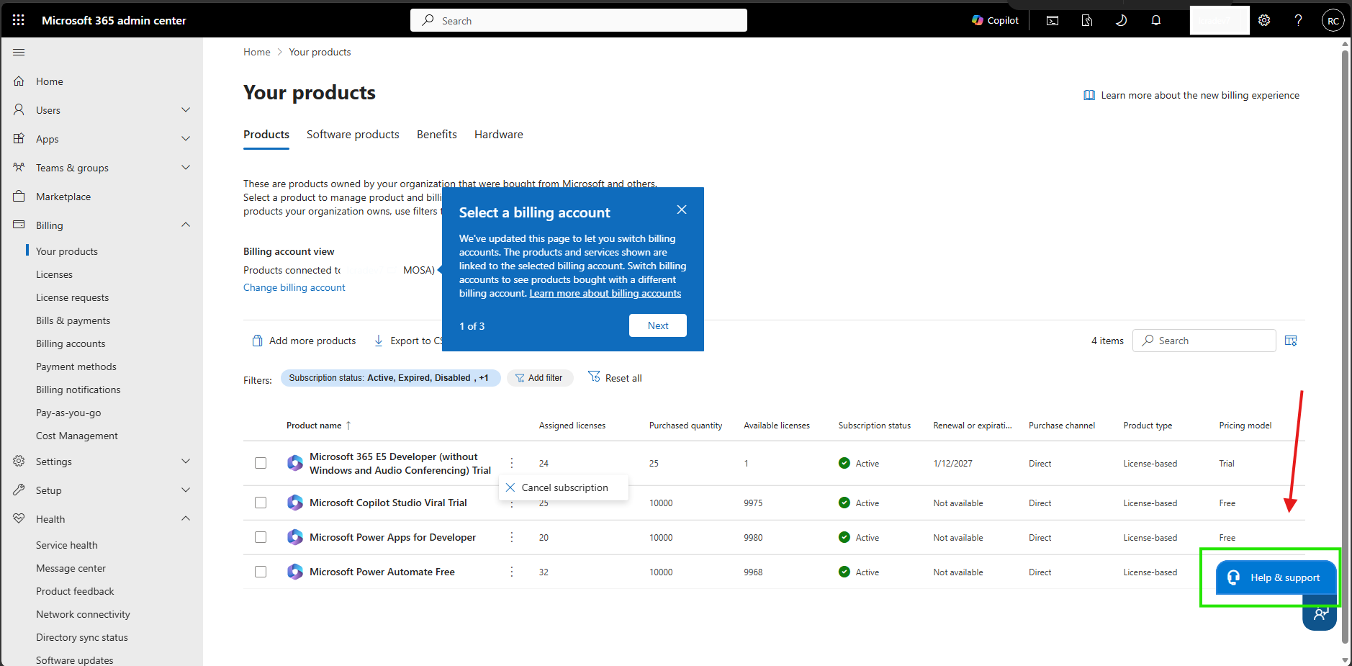Viewport: 1352px width, 666px height.
Task: Open the help question mark icon
Action: [1298, 20]
